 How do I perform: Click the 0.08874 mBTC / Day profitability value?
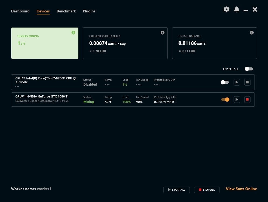(108, 43)
